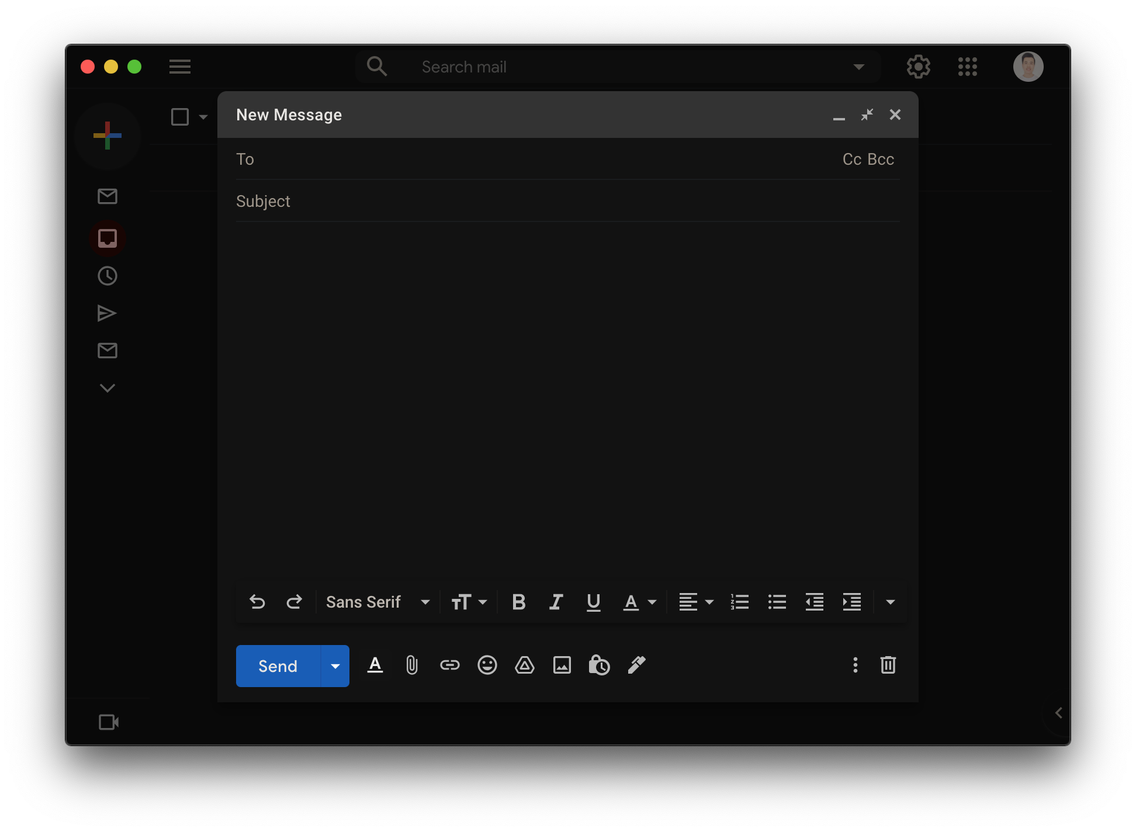
Task: Check the select all messages checkbox
Action: (x=180, y=117)
